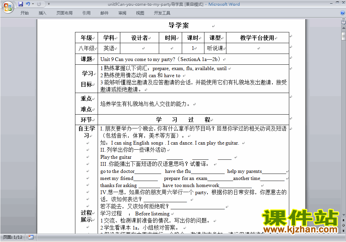The image size is (346, 242).
Task: Click the 课时 header cell
Action: coord(193,38)
